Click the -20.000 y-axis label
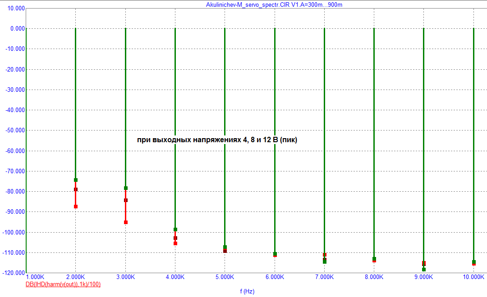 pyautogui.click(x=15, y=69)
